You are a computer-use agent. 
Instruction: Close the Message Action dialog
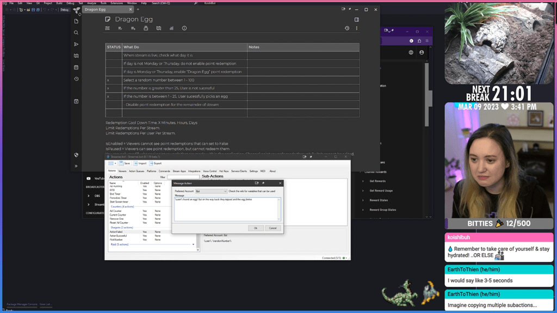coord(280,183)
